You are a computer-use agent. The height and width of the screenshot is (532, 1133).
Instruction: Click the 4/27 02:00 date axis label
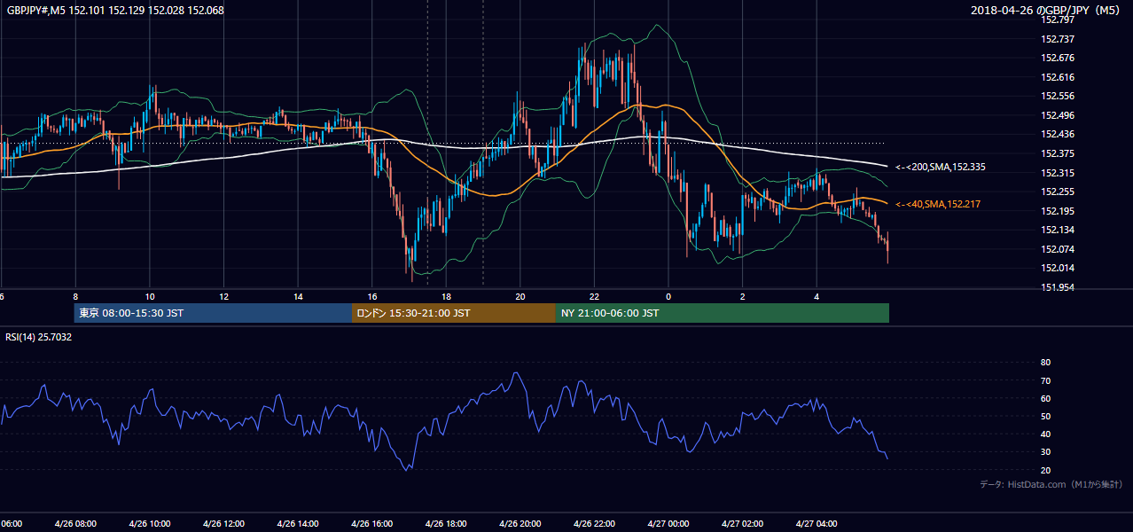(743, 524)
